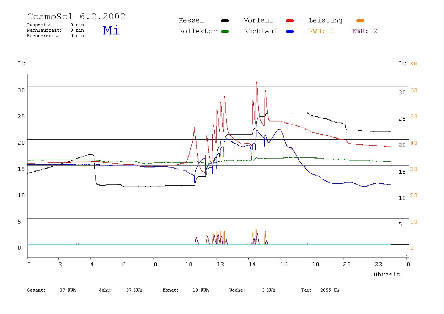
Task: Click the green Kollektor legend swatch
Action: coord(225,31)
